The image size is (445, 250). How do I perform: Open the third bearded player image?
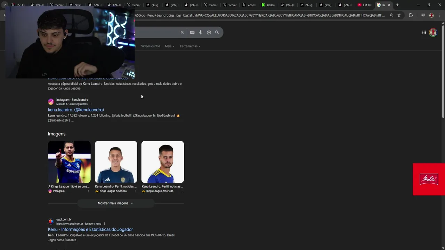coord(163,162)
